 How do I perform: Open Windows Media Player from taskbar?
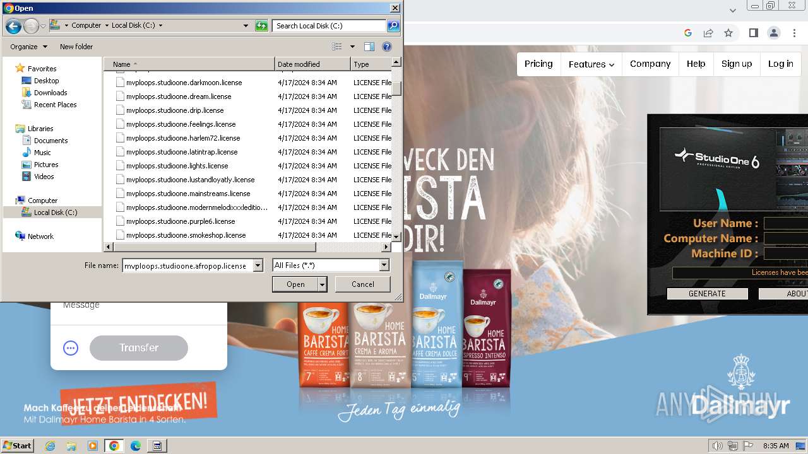pyautogui.click(x=93, y=446)
